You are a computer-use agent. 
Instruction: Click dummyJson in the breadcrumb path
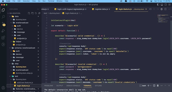(55, 13)
